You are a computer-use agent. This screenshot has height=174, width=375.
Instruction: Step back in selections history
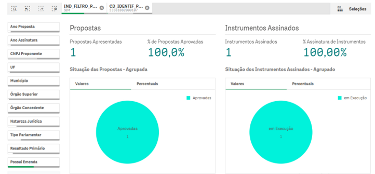(27, 9)
